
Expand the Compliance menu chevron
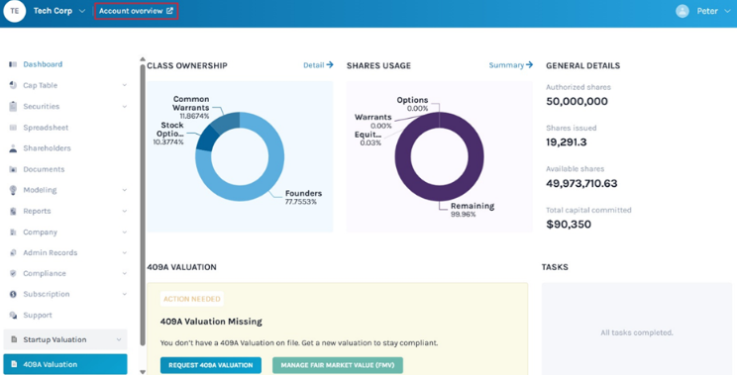(x=125, y=274)
